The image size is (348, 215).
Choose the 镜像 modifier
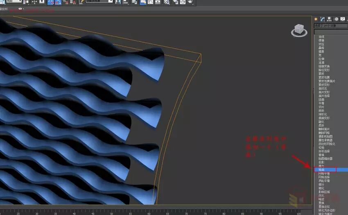point(321,52)
